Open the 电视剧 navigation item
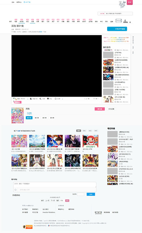This screenshot has height=233, width=142. pos(22,22)
